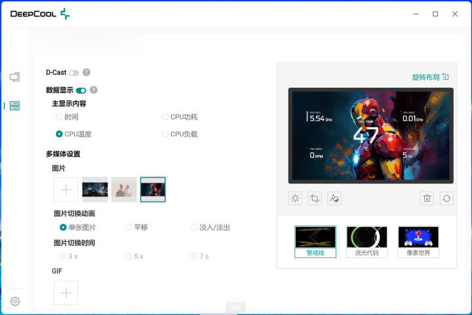This screenshot has width=472, height=315.
Task: Click the 47 CPU temp readout
Action: tap(366, 135)
